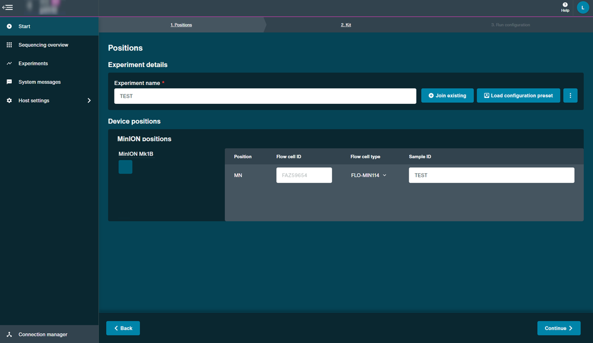Select the MinION Mk1B position square
Screen dimensions: 593x343
(125, 167)
